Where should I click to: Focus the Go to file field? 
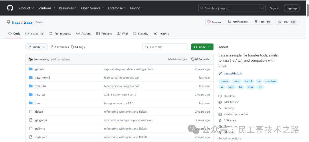[165, 47]
